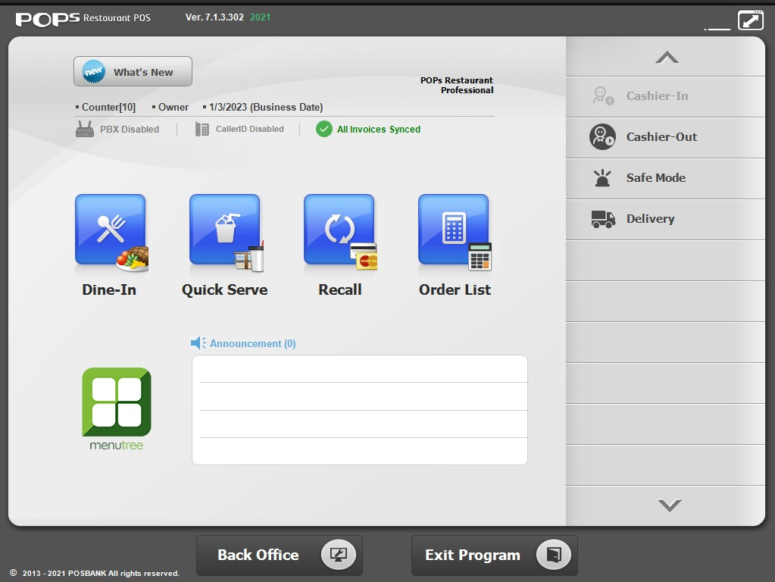Click the menutree logo icon

pyautogui.click(x=117, y=402)
